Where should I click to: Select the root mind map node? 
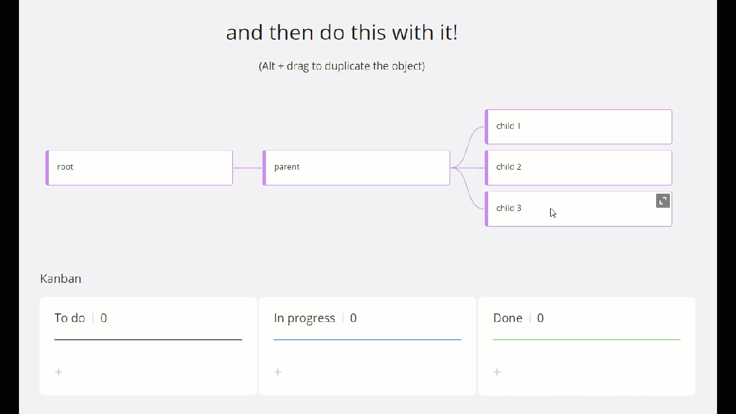(x=139, y=168)
